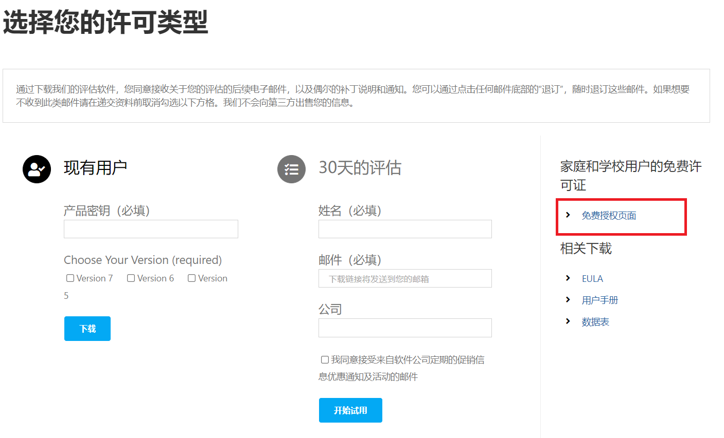Open the 免费授权页面 link

609,216
